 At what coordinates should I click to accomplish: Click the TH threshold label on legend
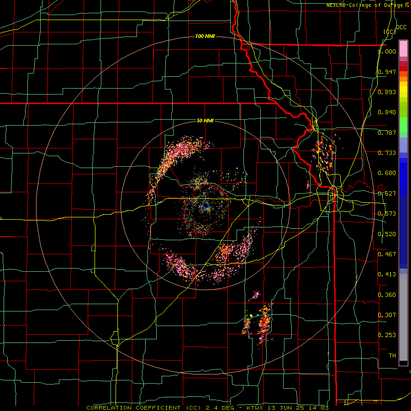tap(392, 355)
